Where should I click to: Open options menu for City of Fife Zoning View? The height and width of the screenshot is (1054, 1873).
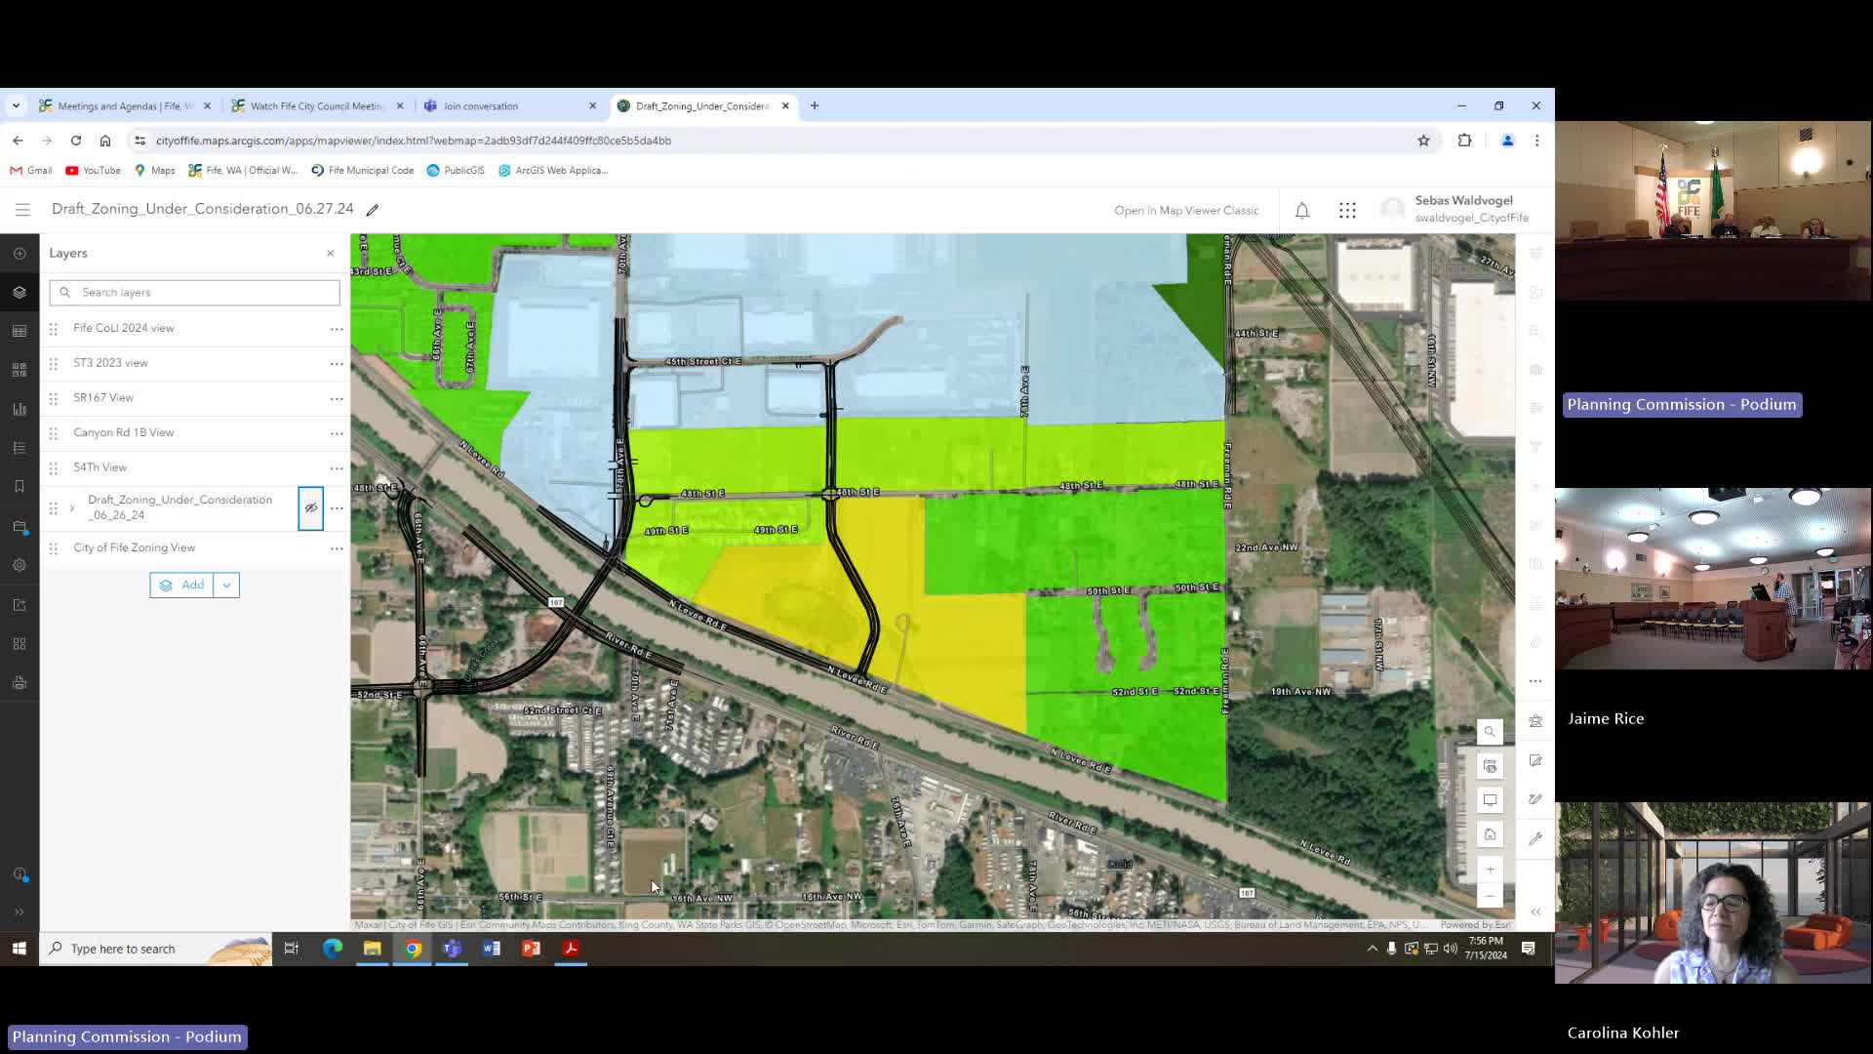coord(337,548)
